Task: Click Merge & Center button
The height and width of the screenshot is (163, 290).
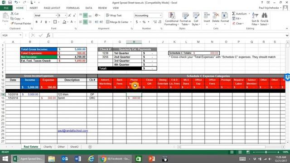Action: (x=117, y=22)
